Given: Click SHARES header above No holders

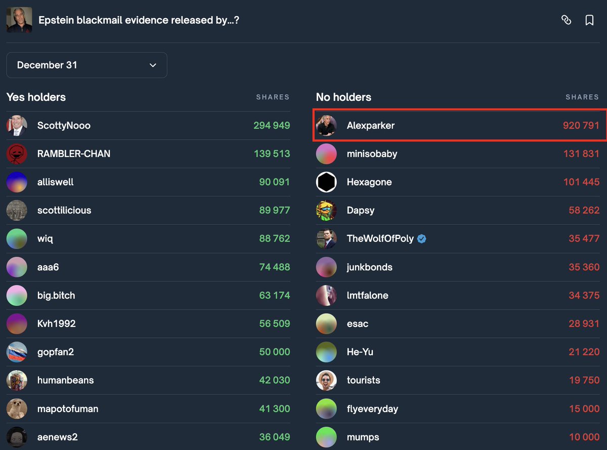Looking at the screenshot, I should tap(582, 97).
